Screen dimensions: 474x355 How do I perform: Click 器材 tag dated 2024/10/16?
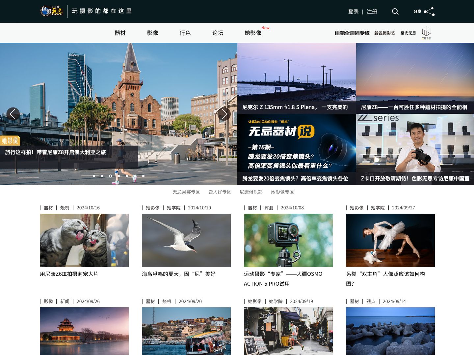[48, 208]
